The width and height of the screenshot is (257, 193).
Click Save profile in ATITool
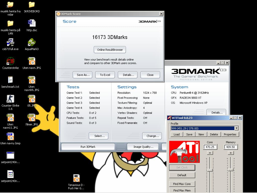pyautogui.click(x=189, y=134)
